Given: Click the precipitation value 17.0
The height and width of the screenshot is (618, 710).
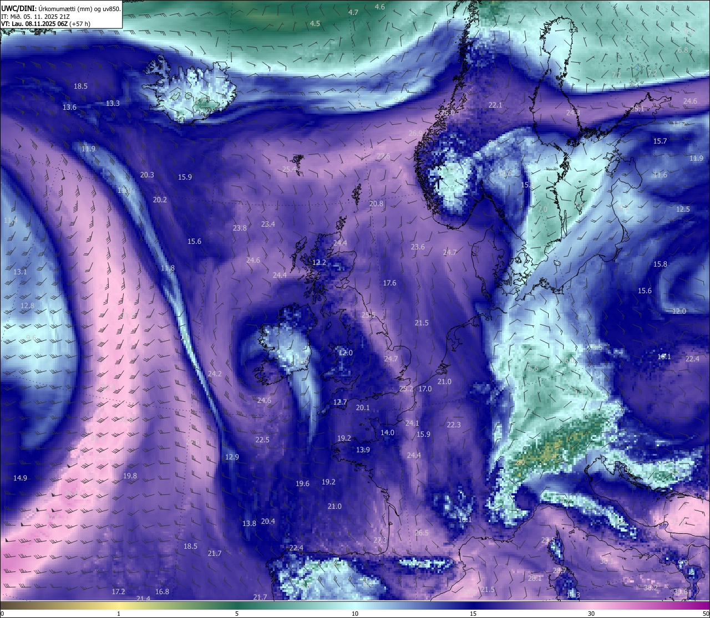Looking at the screenshot, I should pyautogui.click(x=425, y=389).
